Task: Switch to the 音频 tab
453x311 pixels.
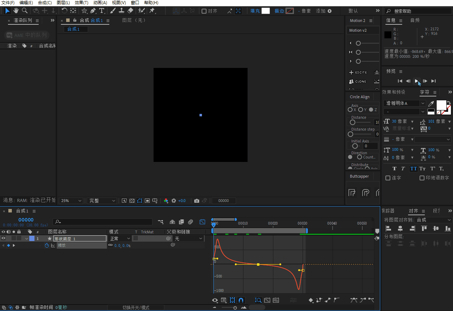Action: click(415, 21)
